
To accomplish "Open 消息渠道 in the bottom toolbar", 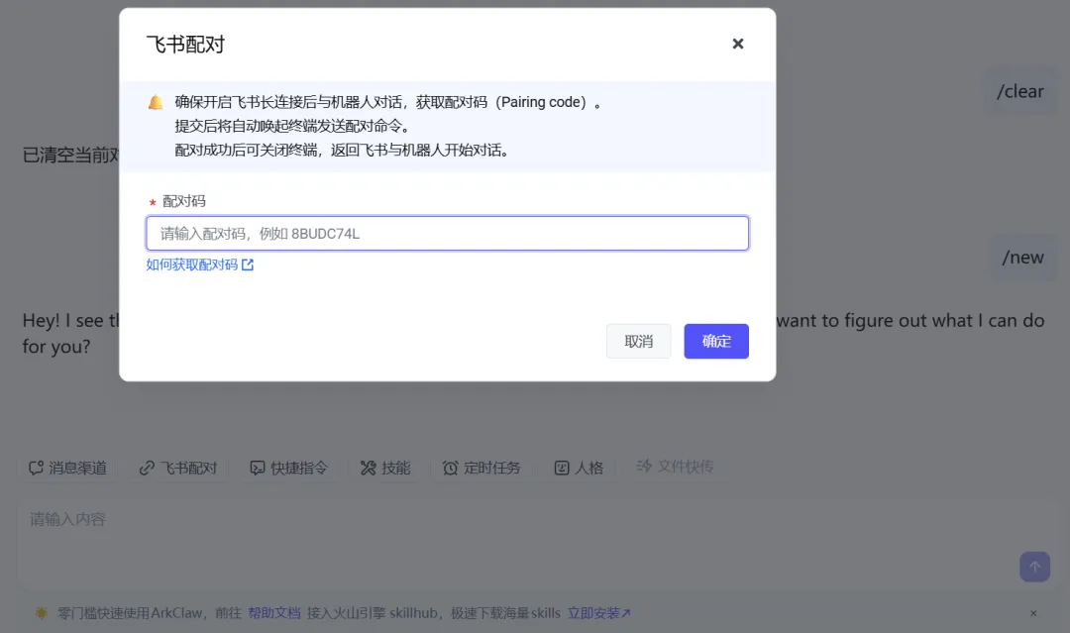I will [67, 468].
